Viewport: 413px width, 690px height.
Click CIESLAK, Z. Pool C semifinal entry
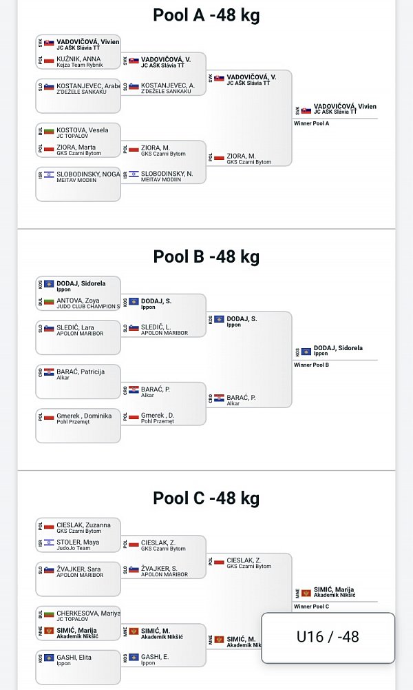click(249, 563)
